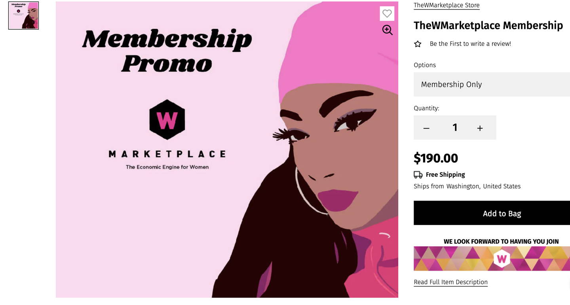Click the star rating icon

[x=418, y=44]
